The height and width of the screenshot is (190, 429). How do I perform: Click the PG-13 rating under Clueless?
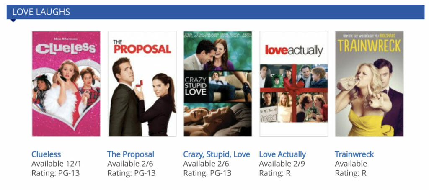69,173
